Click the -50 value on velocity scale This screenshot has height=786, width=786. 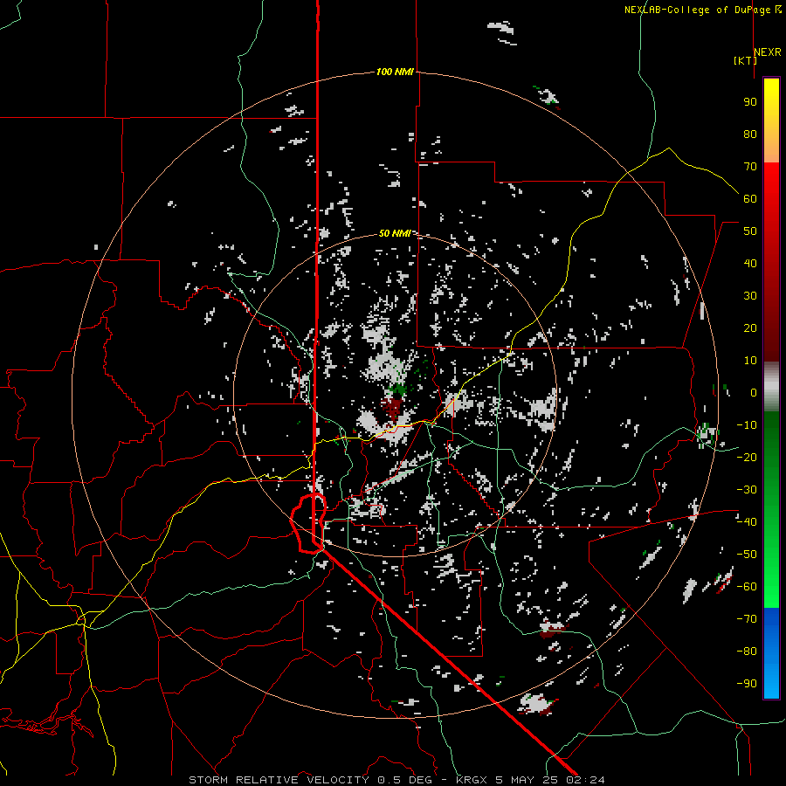[x=747, y=555]
